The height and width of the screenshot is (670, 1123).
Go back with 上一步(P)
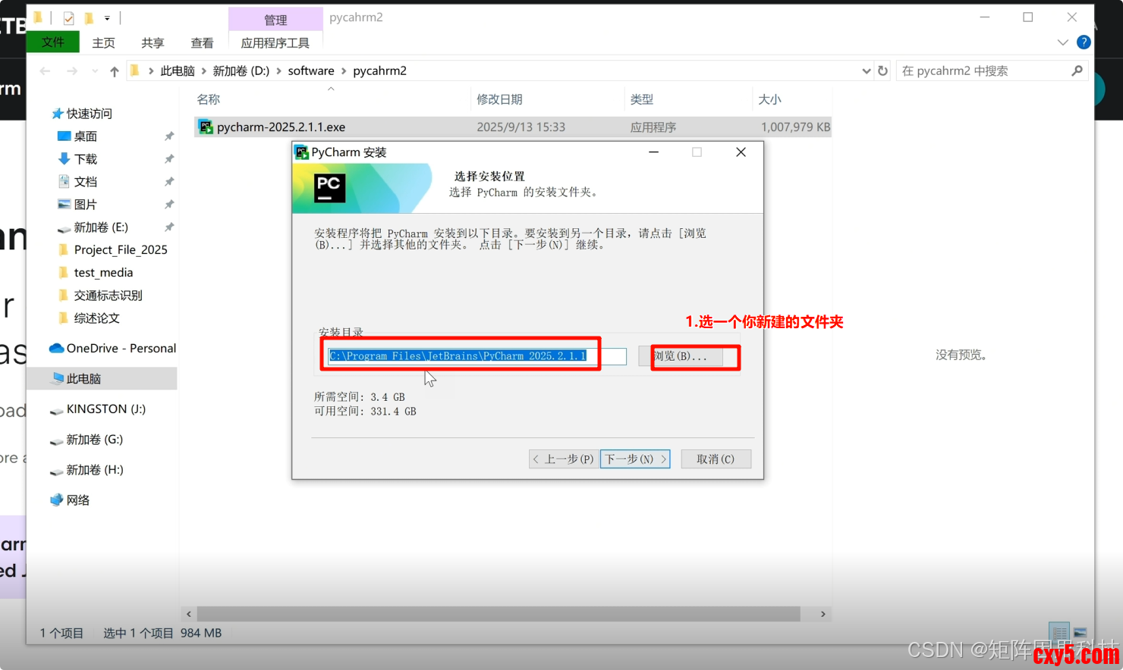point(562,459)
